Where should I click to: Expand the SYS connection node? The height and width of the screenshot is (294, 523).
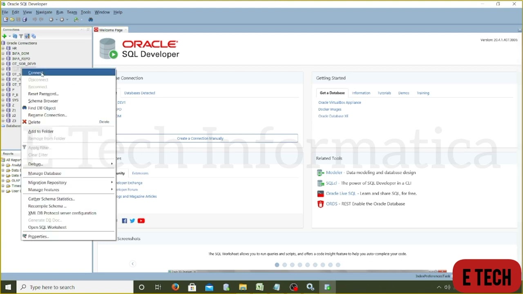(x=3, y=100)
